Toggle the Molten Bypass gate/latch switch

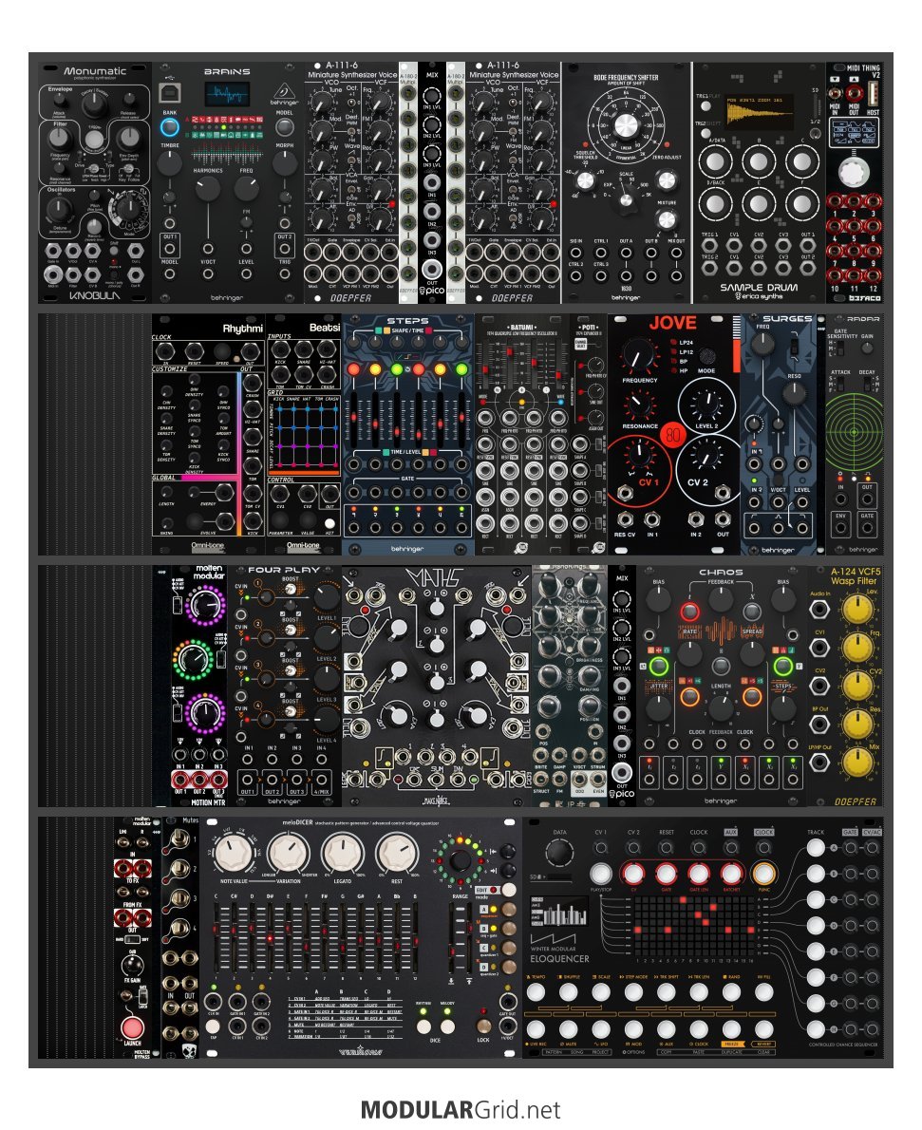click(x=142, y=996)
